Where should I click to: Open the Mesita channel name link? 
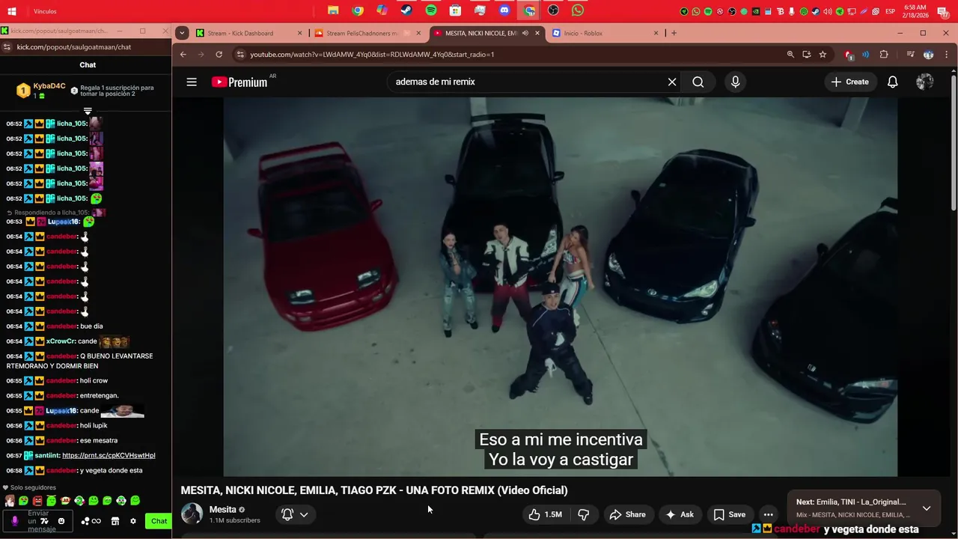tap(223, 510)
